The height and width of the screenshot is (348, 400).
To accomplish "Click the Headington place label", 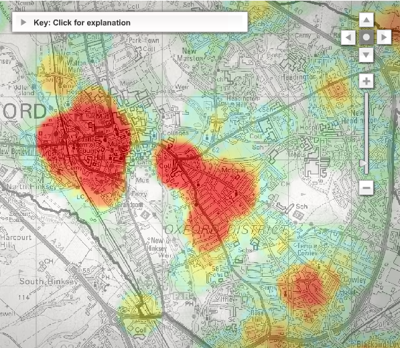I will (298, 76).
